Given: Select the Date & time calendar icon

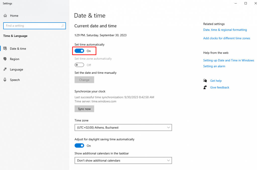Looking at the screenshot, I should (5, 49).
